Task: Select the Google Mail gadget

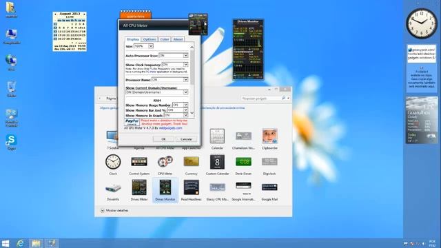Action: 269,190
